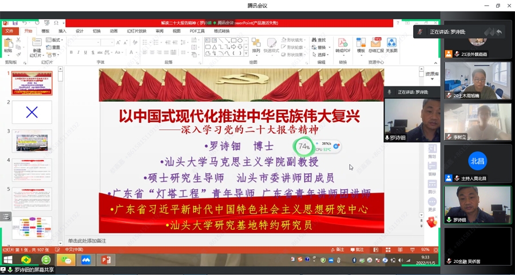Select the rectangle shape in shapes gallery
The width and height of the screenshot is (515, 275).
(233, 41)
